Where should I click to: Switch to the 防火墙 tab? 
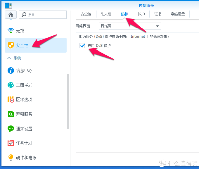coord(106,14)
